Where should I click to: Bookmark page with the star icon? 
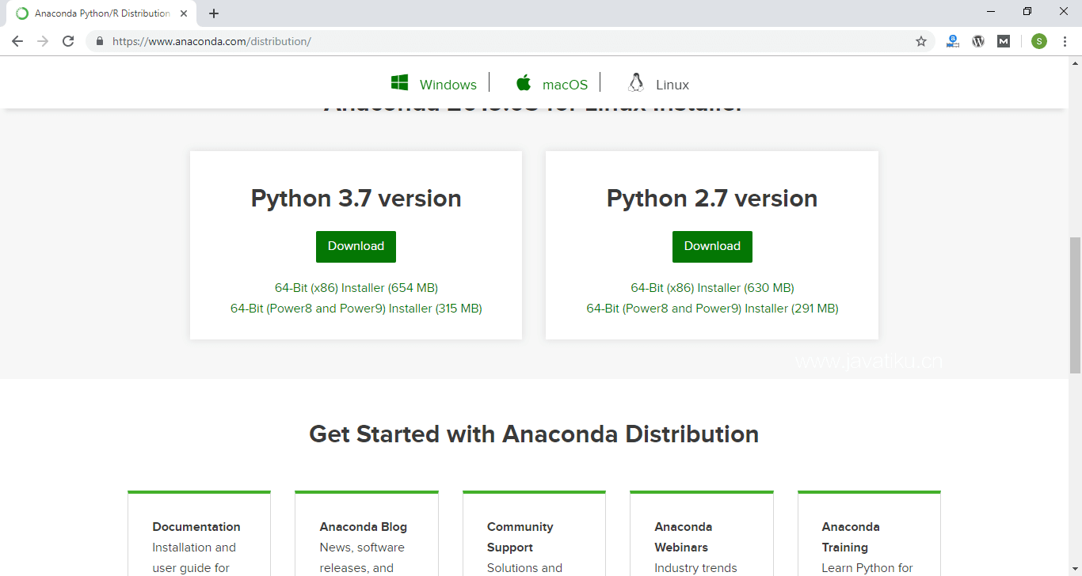pos(921,41)
